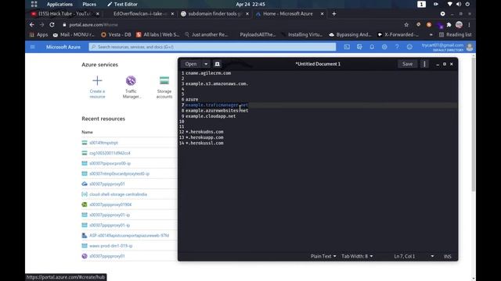Expand the bookmarks bar overflow chevron
Screen dimensions: 501x281
point(431,34)
